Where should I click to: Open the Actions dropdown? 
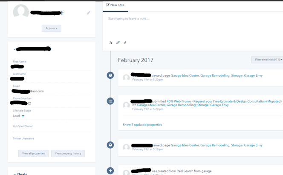tap(52, 28)
